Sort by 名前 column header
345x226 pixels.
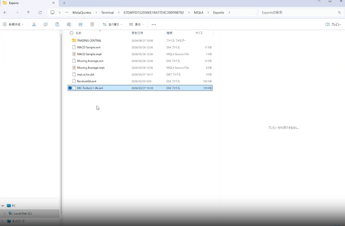(78, 33)
